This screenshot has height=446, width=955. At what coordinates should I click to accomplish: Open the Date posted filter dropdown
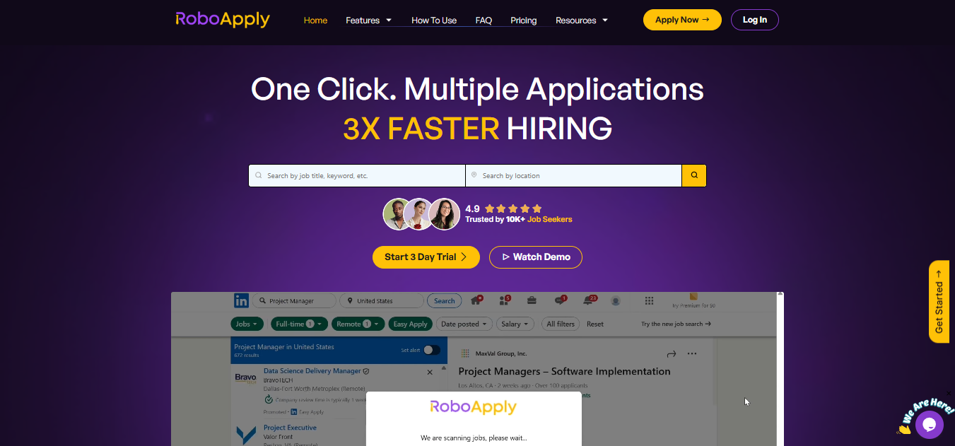tap(464, 324)
